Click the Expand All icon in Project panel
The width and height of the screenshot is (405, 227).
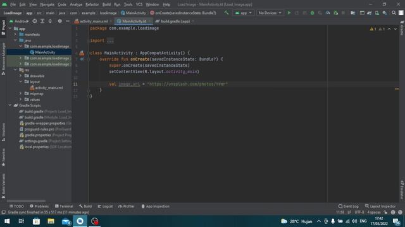[42, 21]
